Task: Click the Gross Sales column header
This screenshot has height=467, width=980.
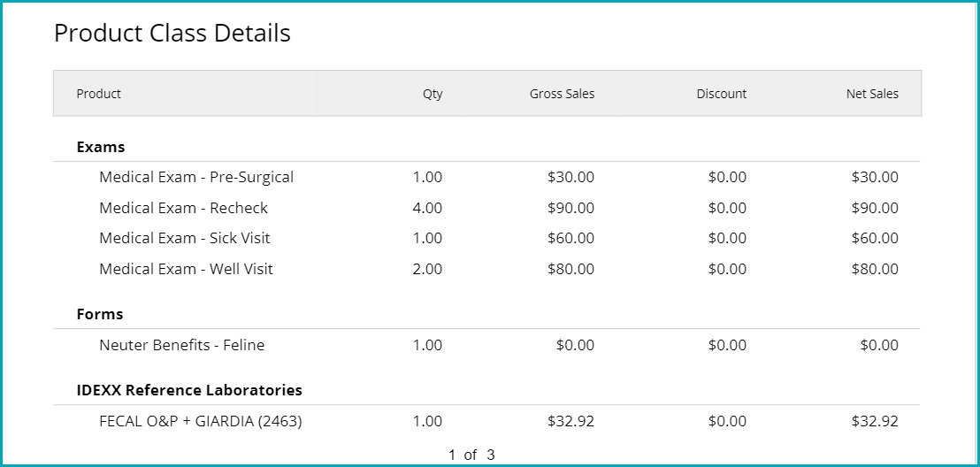Action: pyautogui.click(x=562, y=94)
